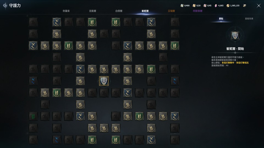Select the 崔妮爾 start shield emblem node

(x=104, y=81)
